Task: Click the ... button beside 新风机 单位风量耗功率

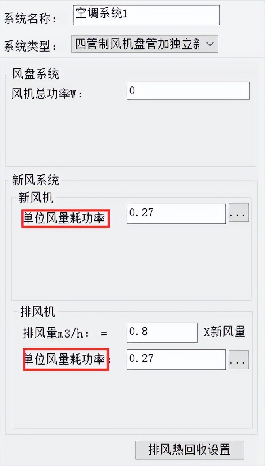Action: 239,214
